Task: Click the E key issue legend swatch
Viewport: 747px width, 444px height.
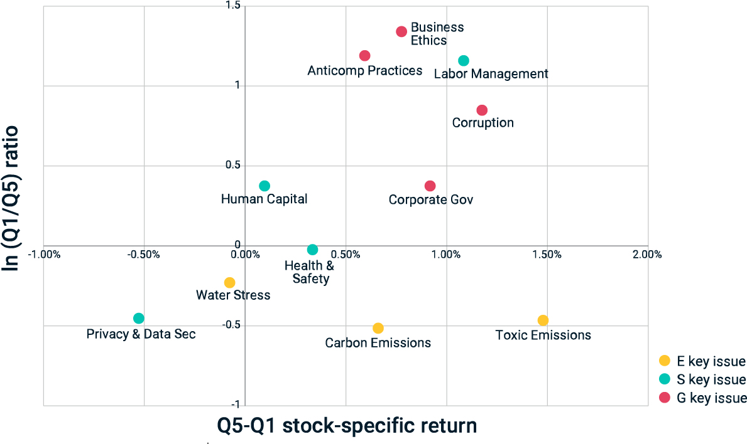Action: pos(665,361)
